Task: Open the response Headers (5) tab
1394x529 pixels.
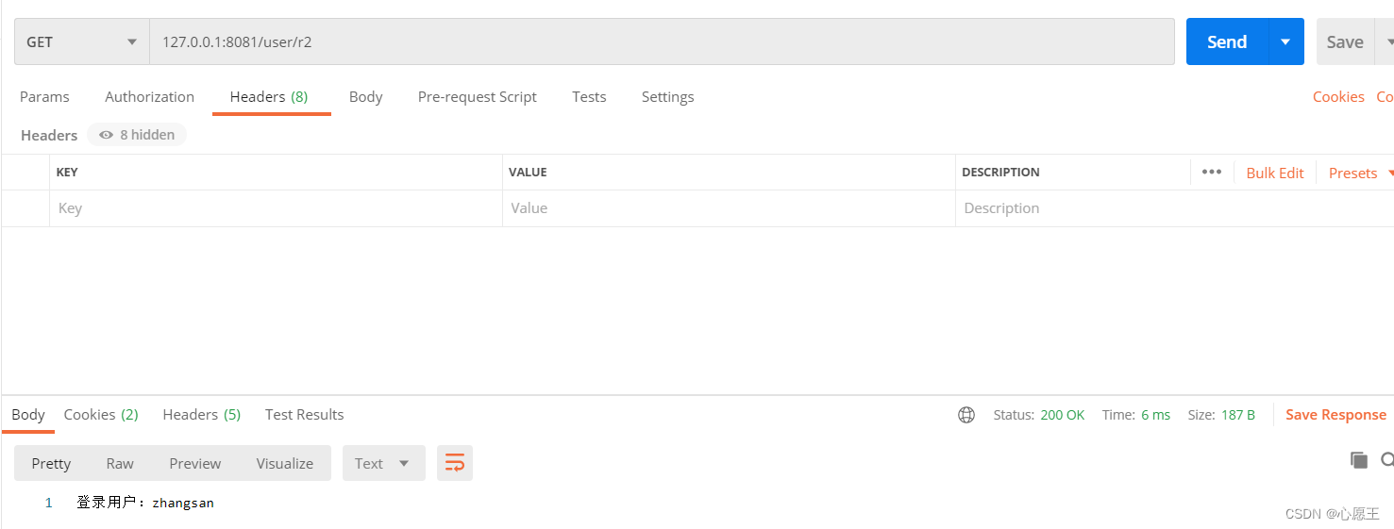Action: pyautogui.click(x=201, y=414)
